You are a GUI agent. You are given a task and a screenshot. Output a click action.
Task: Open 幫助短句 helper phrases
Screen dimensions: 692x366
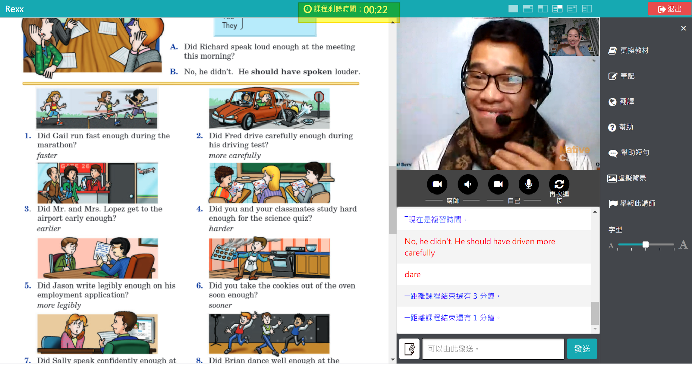coord(628,153)
